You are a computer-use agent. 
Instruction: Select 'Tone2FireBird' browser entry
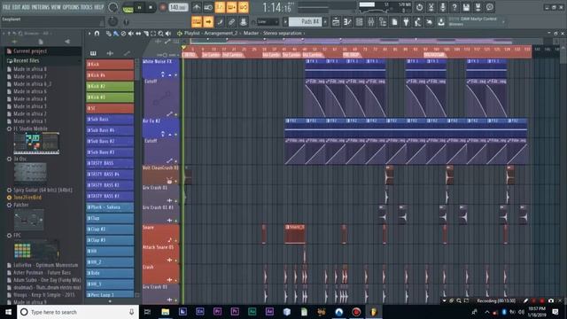click(27, 198)
